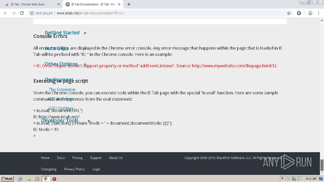
Task: Select the IE Tab Documentation tab
Action: click(93, 4)
